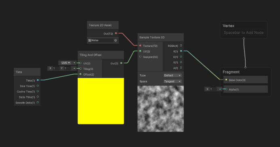Click the yellow Tiling And Offset preview
Screen dimensions: 280x147
pos(101,101)
